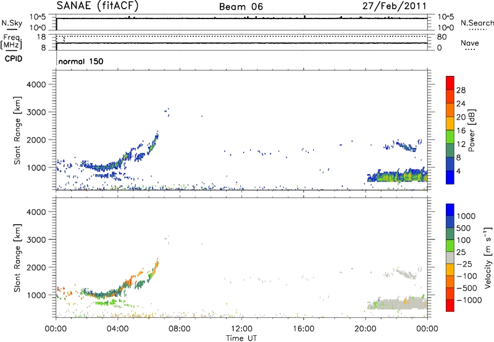Click the 3000 tick in the power panel
Viewport: 494px width, 342px height.
click(x=36, y=112)
